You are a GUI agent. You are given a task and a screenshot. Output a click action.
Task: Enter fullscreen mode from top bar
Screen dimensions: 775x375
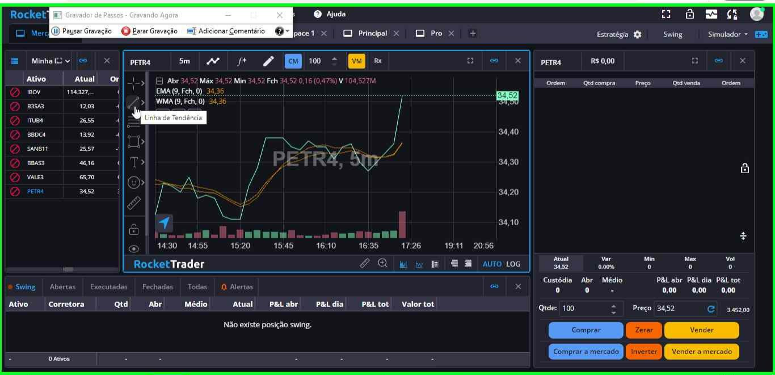[667, 14]
